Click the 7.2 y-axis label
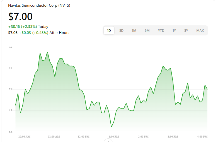218x142 pixels. (11, 47)
